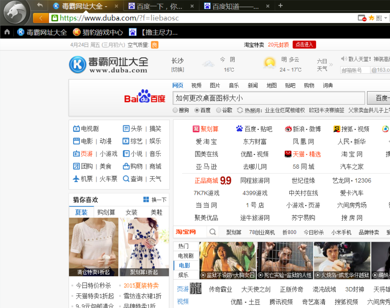Click the undo arrow icon beside tabs
The height and width of the screenshot is (308, 390).
click(40, 5)
